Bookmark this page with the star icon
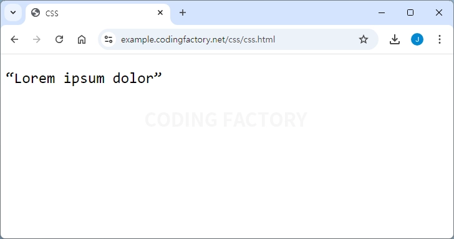This screenshot has height=239, width=454. [364, 39]
